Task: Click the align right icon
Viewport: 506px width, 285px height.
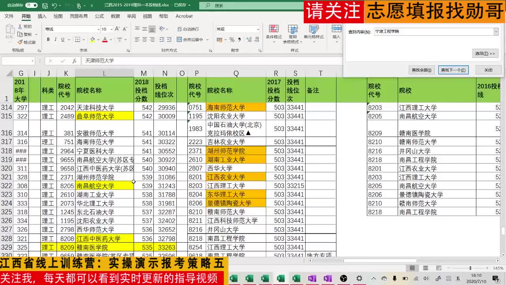Action: click(x=152, y=40)
